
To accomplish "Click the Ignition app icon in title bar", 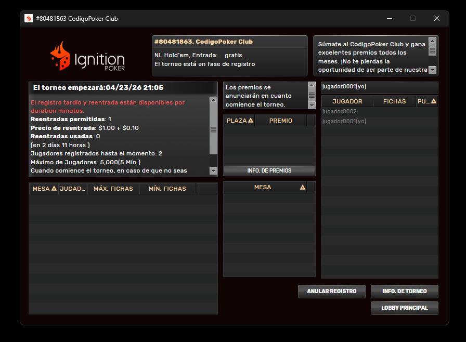I will [x=29, y=18].
